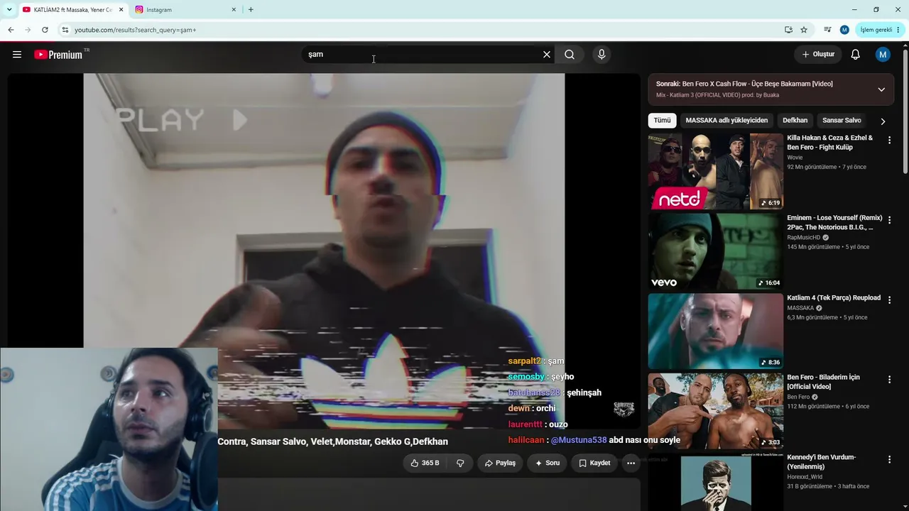The height and width of the screenshot is (511, 909).
Task: Select the Defkhan filter chip
Action: coord(795,121)
